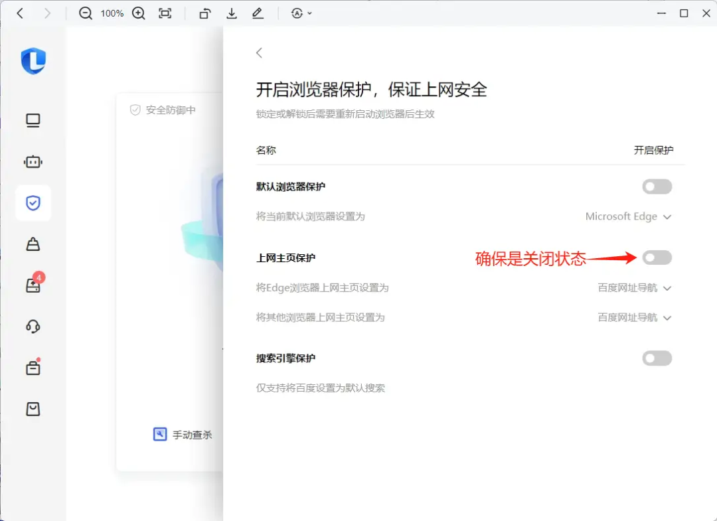
Task: Click subtitle about restarting browser
Action: [x=345, y=114]
